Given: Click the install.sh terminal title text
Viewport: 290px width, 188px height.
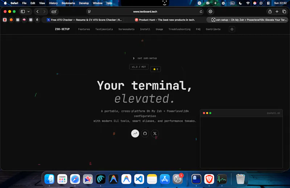Looking at the screenshot, I should tap(273, 113).
